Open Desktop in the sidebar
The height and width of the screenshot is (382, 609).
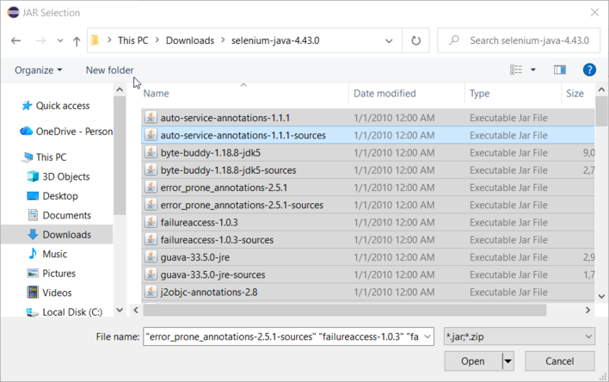60,196
